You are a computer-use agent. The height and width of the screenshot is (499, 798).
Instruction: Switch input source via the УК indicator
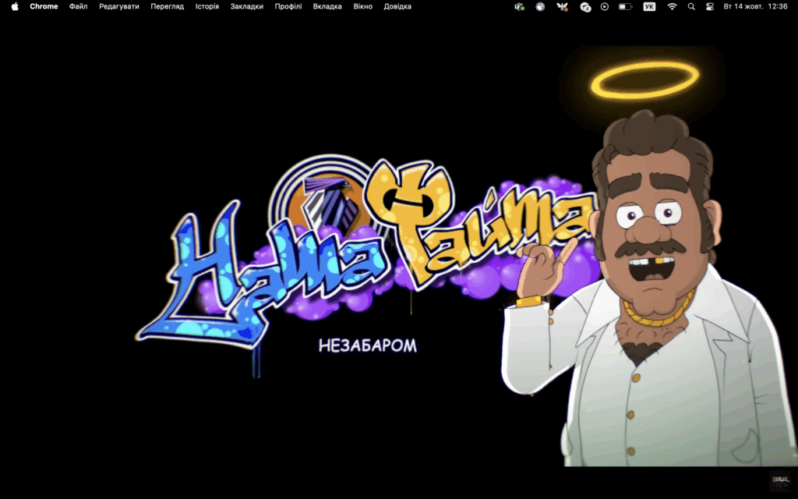click(649, 6)
